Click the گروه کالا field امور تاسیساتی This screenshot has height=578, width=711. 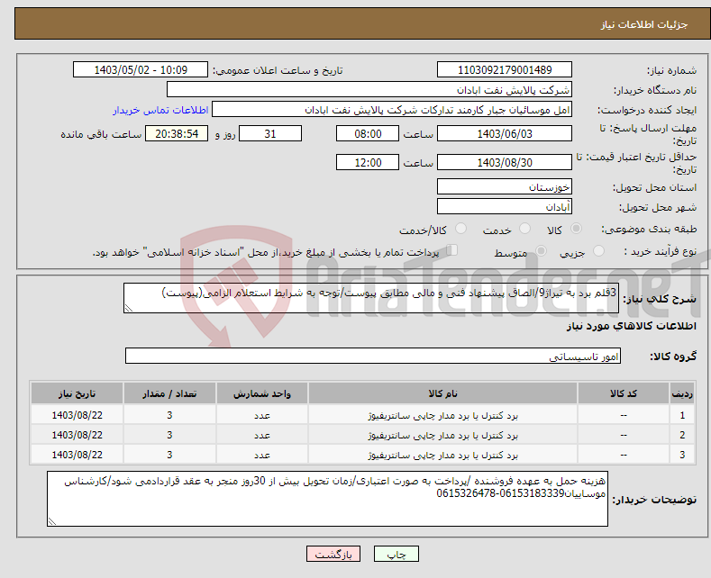[373, 356]
